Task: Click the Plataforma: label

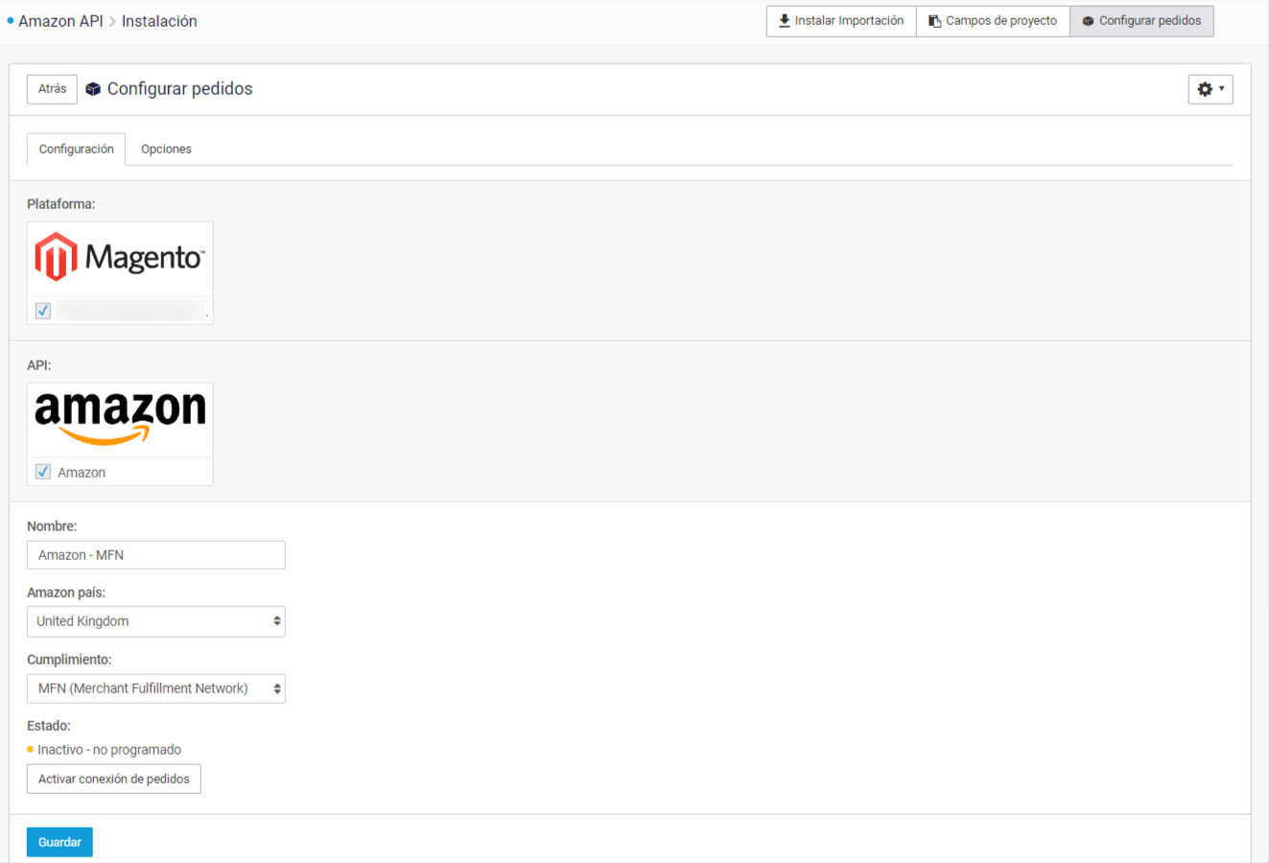Action: click(61, 204)
